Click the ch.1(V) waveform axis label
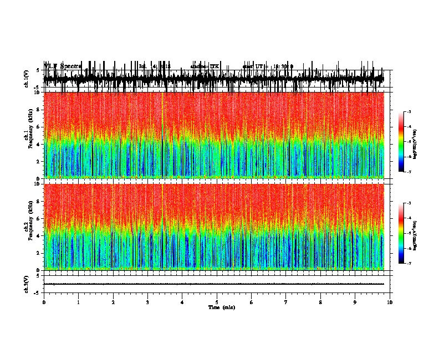Screen dimensions: 439x339 [x=27, y=79]
